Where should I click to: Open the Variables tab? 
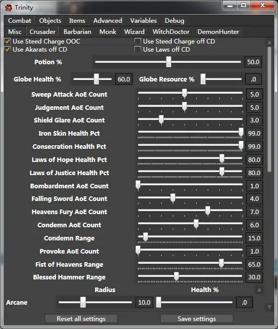143,21
